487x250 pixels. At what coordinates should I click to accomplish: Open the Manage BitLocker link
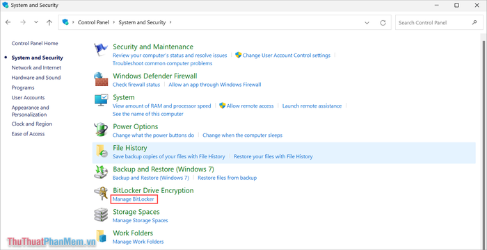134,199
